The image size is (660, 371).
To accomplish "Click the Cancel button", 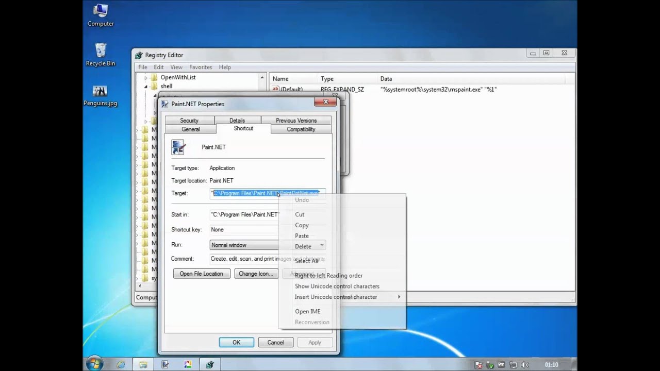I will click(x=275, y=342).
